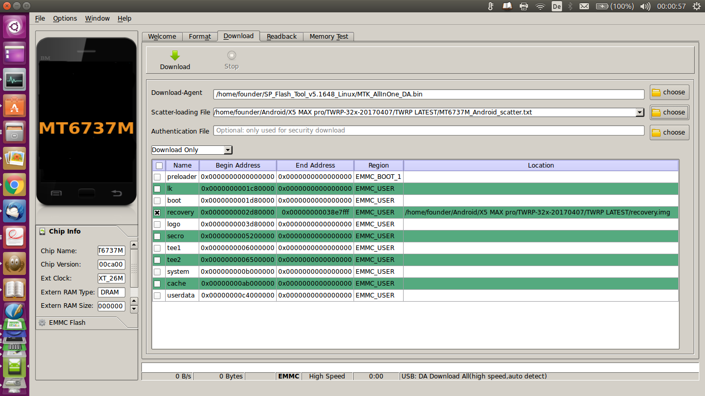Uncheck the recovery partition checkbox
The image size is (705, 396).
157,212
